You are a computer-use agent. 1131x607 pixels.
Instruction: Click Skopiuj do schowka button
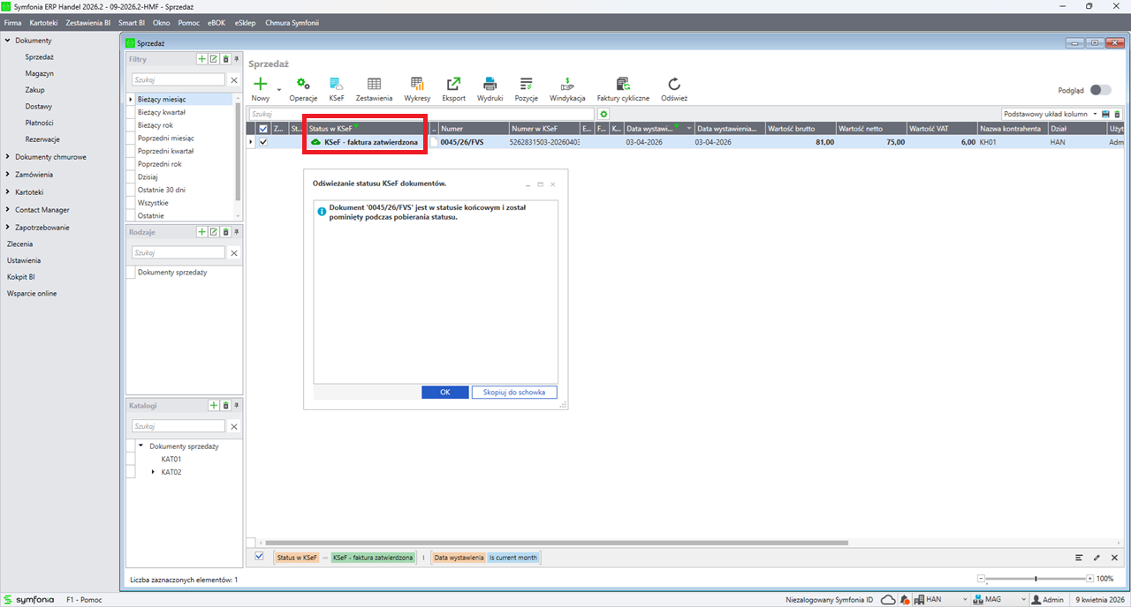514,393
